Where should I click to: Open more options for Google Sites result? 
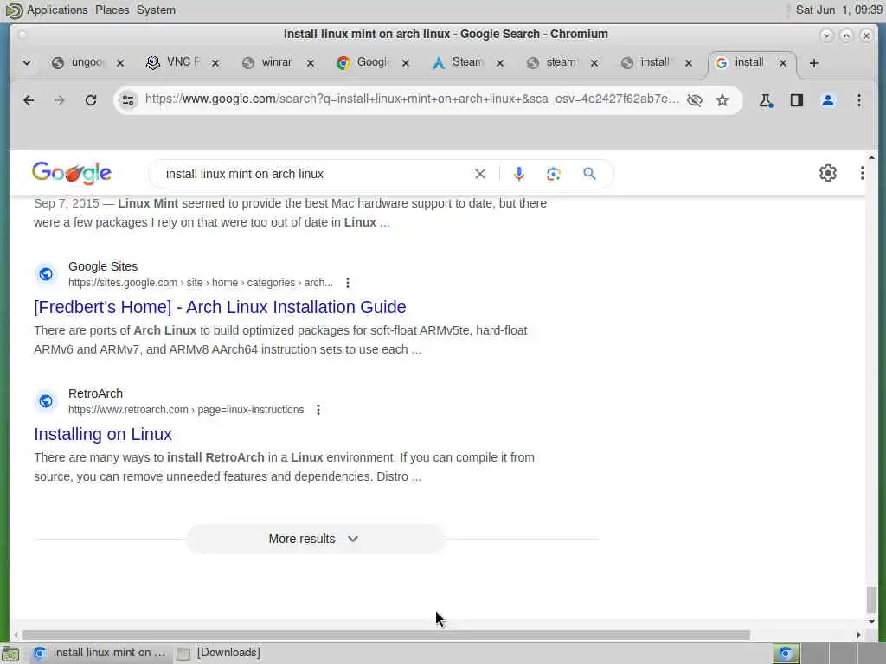(348, 283)
